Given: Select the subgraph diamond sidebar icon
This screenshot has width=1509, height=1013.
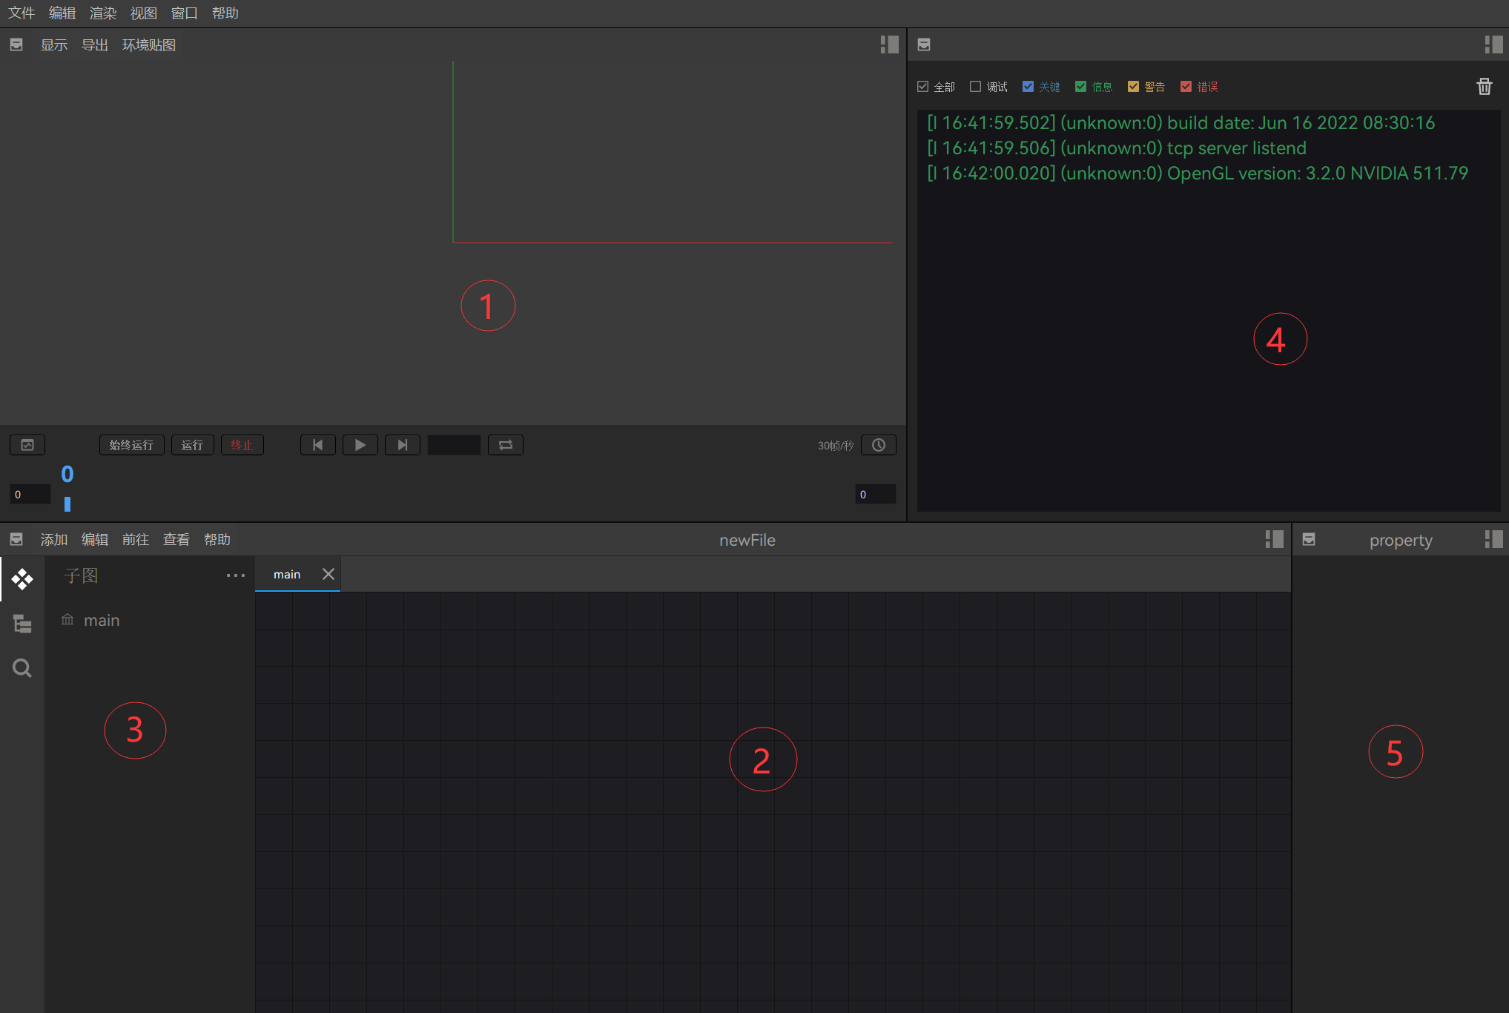Looking at the screenshot, I should point(22,579).
